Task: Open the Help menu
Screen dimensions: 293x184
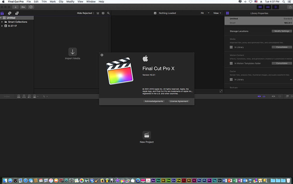Action: [101, 2]
